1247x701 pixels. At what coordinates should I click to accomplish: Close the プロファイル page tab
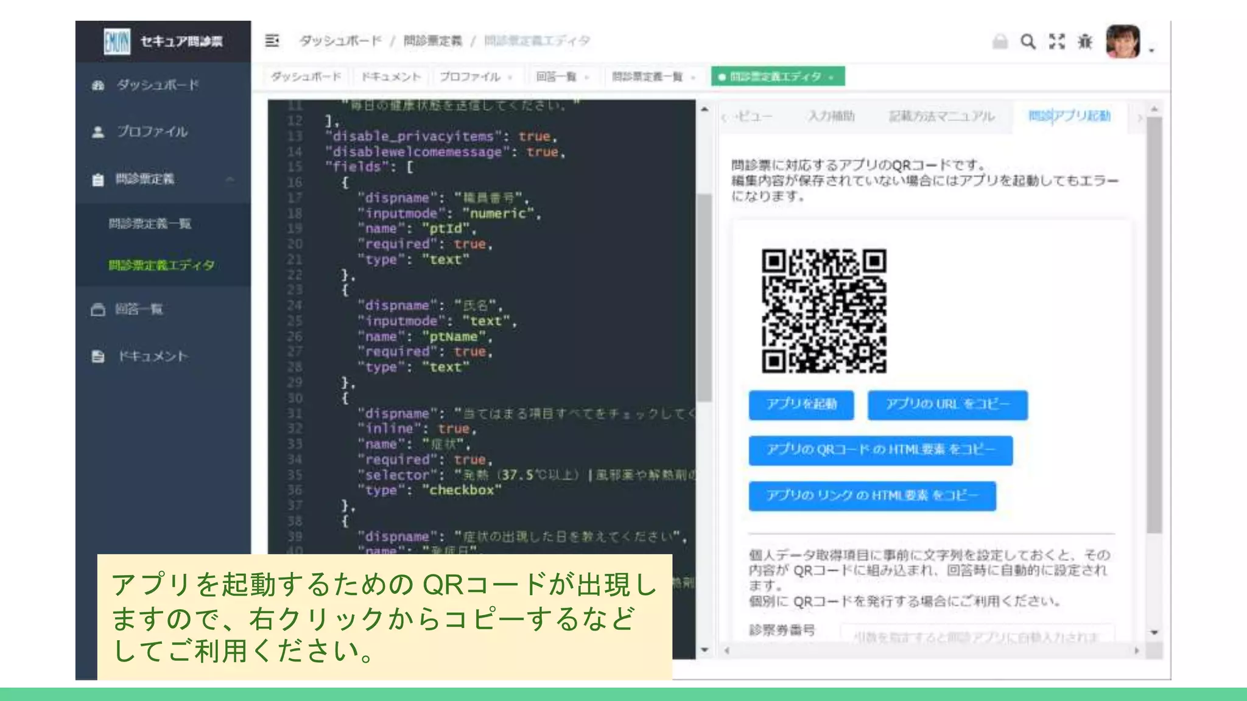[x=510, y=77]
